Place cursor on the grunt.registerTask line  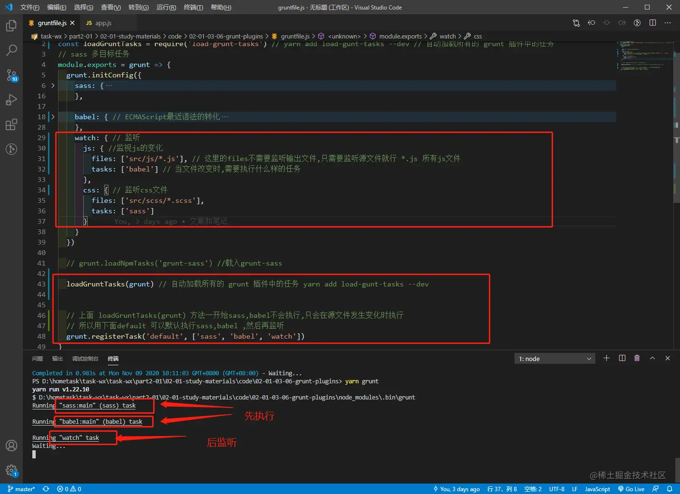(x=185, y=336)
